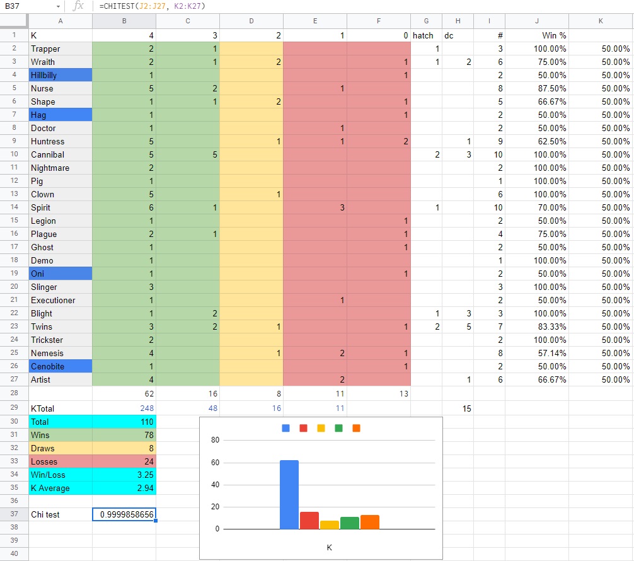This screenshot has width=634, height=561.
Task: Select Nemesis' win percentage 57.14%
Action: (536, 353)
